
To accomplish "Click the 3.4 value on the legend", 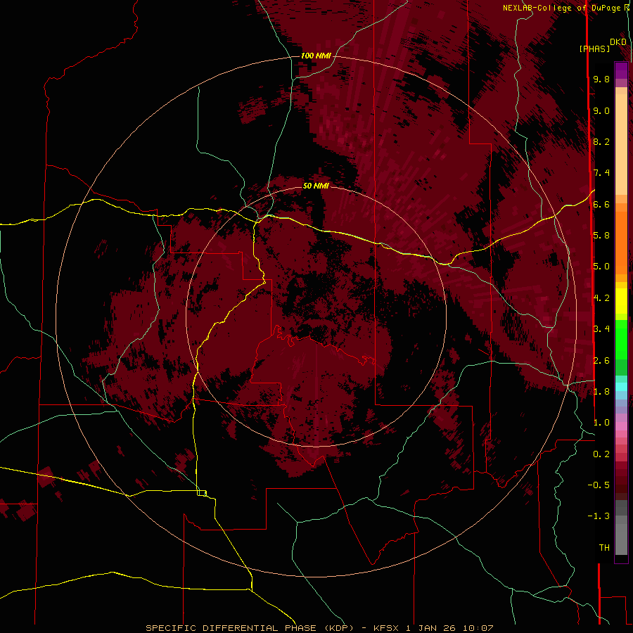I will [x=601, y=329].
